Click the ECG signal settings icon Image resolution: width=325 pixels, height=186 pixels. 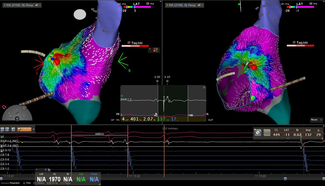[7, 129]
